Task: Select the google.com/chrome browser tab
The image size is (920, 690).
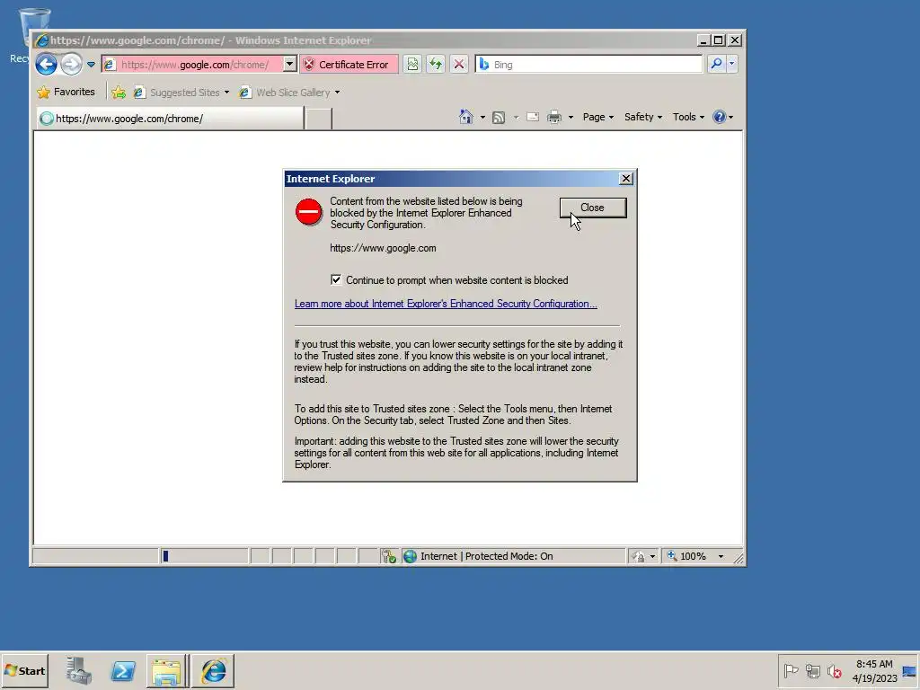Action: click(x=170, y=119)
